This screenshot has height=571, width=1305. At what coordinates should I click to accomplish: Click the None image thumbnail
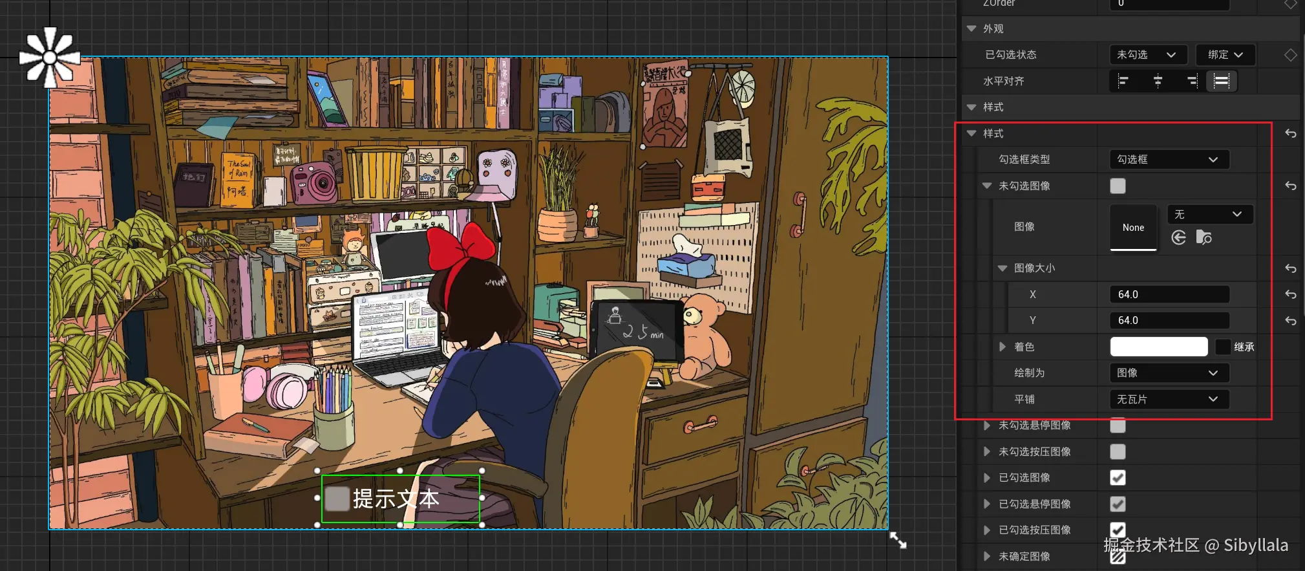tap(1133, 228)
